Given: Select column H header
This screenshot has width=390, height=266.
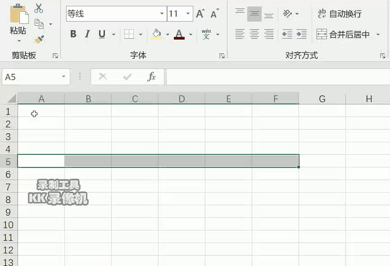Looking at the screenshot, I should (369, 99).
